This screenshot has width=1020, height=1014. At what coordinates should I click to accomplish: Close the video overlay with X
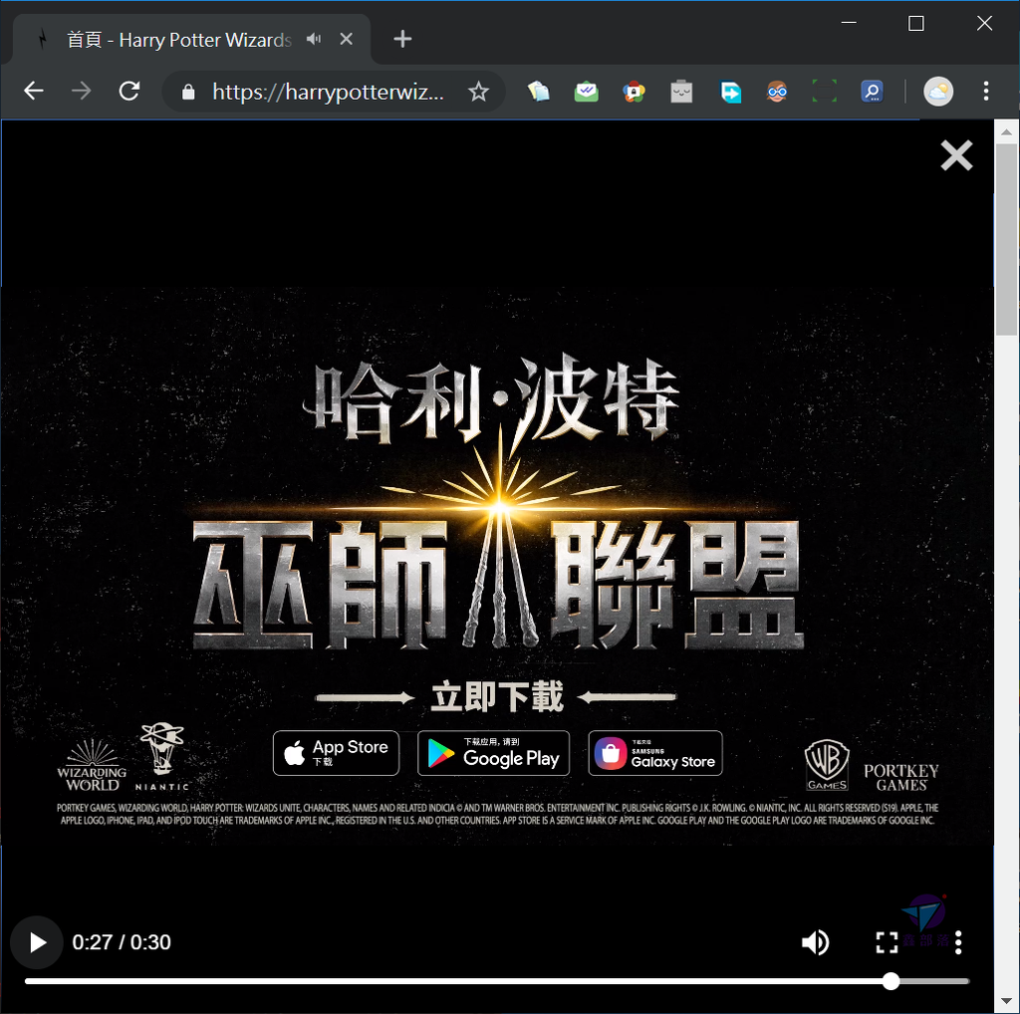click(x=956, y=155)
